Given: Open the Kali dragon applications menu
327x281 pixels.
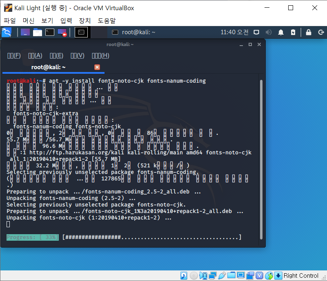Looking at the screenshot, I should (x=7, y=32).
